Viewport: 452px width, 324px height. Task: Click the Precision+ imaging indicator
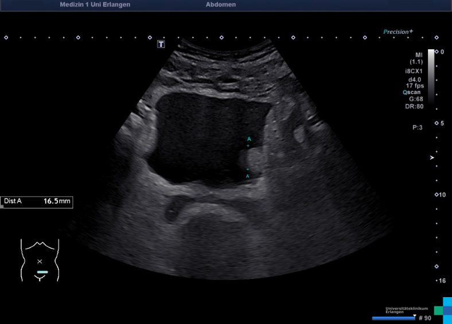[x=398, y=32]
